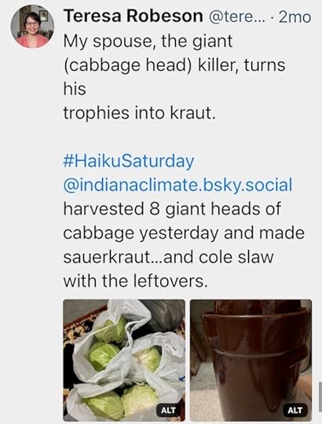Click the ALT badge on cabbage photo
The width and height of the screenshot is (322, 424).
[x=168, y=410]
